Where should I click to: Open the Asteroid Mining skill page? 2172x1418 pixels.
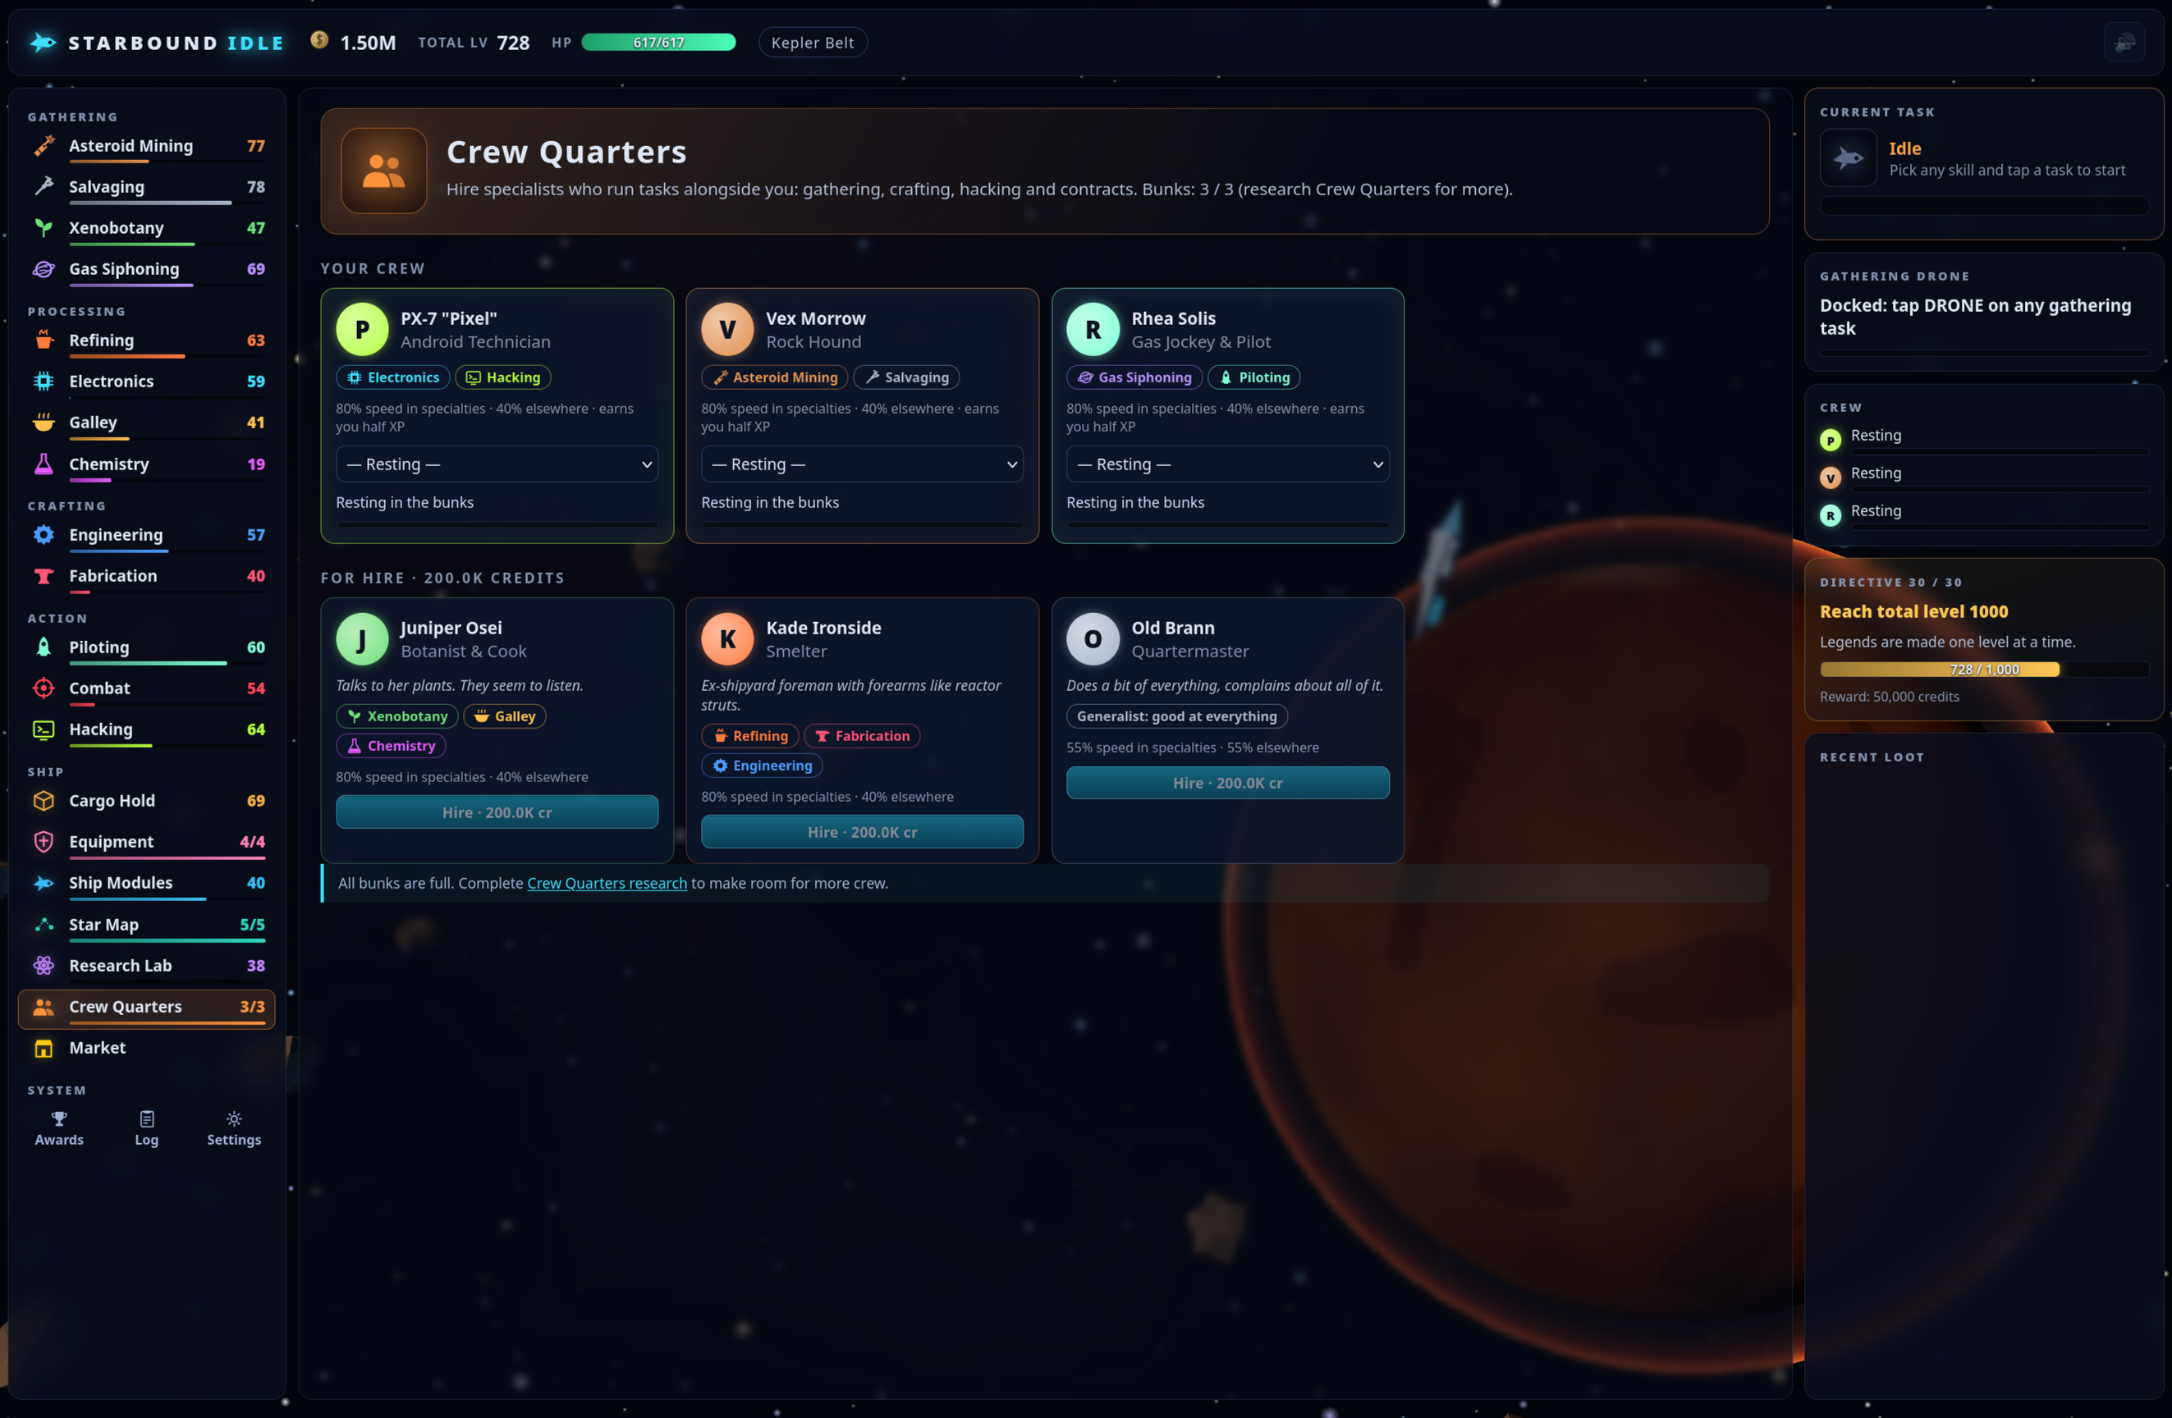pyautogui.click(x=147, y=147)
